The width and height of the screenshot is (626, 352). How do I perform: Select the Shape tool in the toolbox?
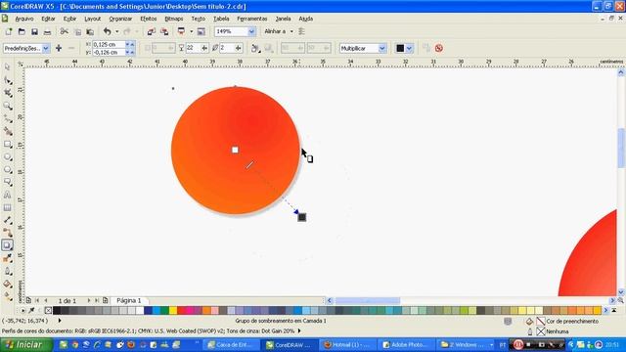7,80
